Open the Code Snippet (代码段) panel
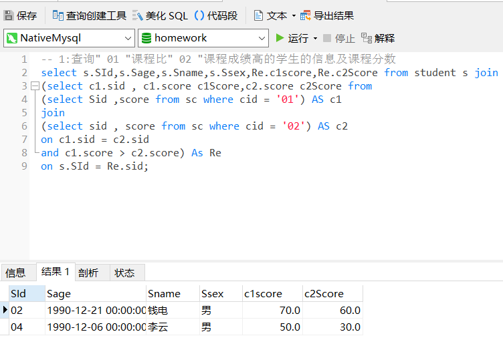The height and width of the screenshot is (346, 503). (x=216, y=15)
